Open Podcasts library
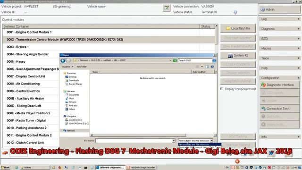 (71, 106)
